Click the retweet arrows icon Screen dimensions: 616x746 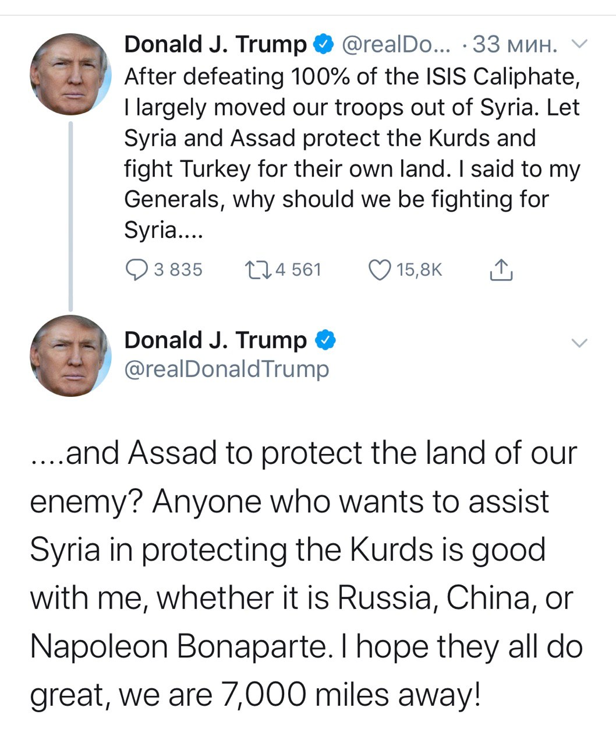click(257, 270)
